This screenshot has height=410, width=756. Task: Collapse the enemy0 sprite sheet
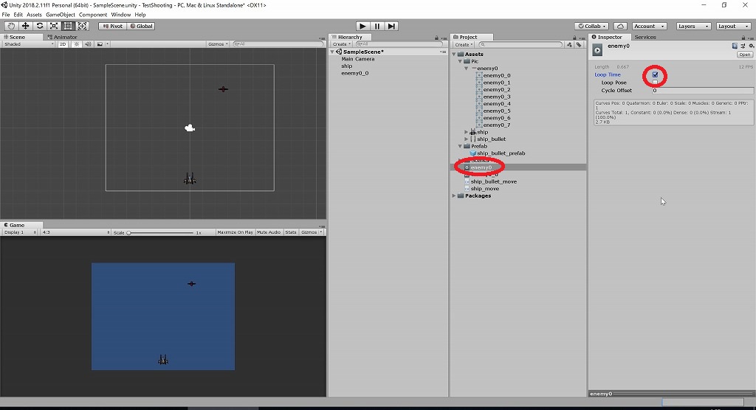coord(467,69)
